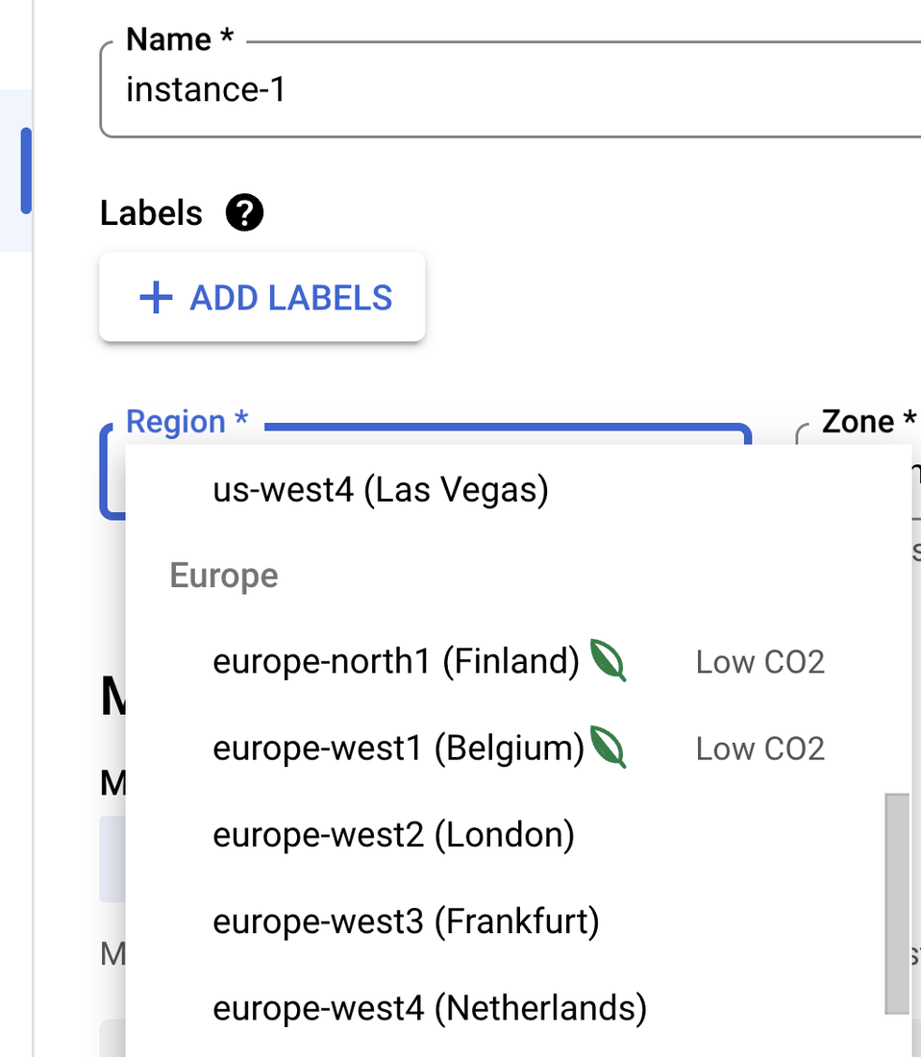Click the region list scrollbar thumb

(x=896, y=902)
